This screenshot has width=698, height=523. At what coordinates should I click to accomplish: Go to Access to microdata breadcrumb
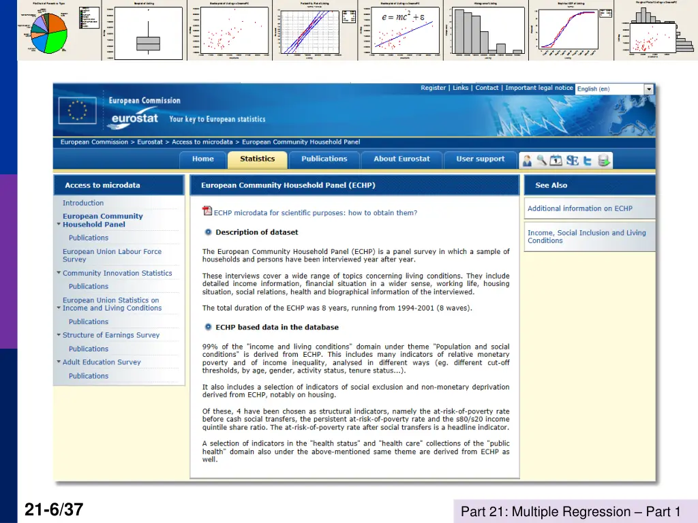[202, 142]
